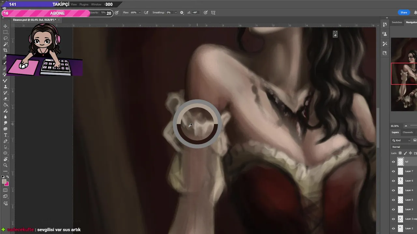417x234 pixels.
Task: Switch to the Swatches tab
Action: click(x=397, y=22)
